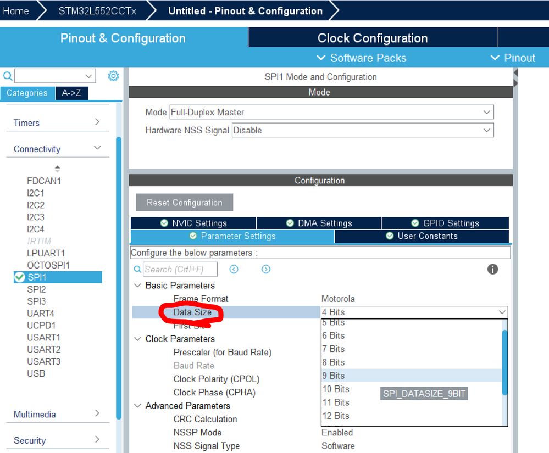Collapse the Clock Parameters section

click(137, 339)
